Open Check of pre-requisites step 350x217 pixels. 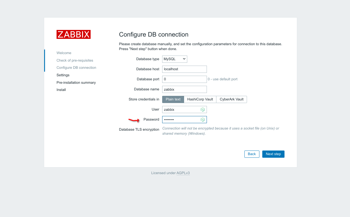[x=75, y=60]
